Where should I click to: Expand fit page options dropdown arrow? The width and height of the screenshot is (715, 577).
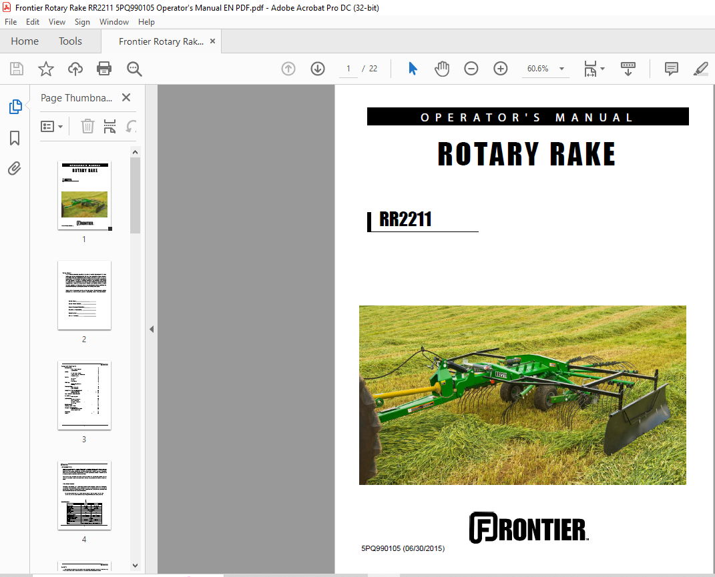602,69
